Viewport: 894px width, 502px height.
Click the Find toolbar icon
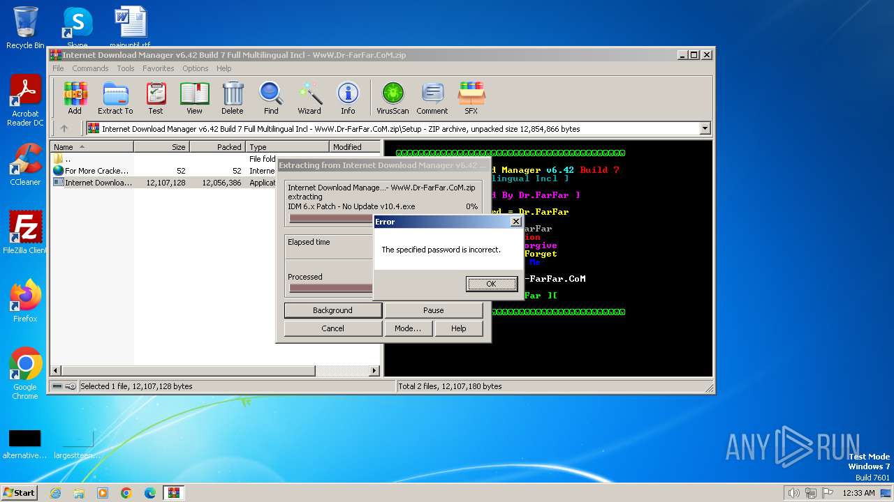[x=271, y=98]
